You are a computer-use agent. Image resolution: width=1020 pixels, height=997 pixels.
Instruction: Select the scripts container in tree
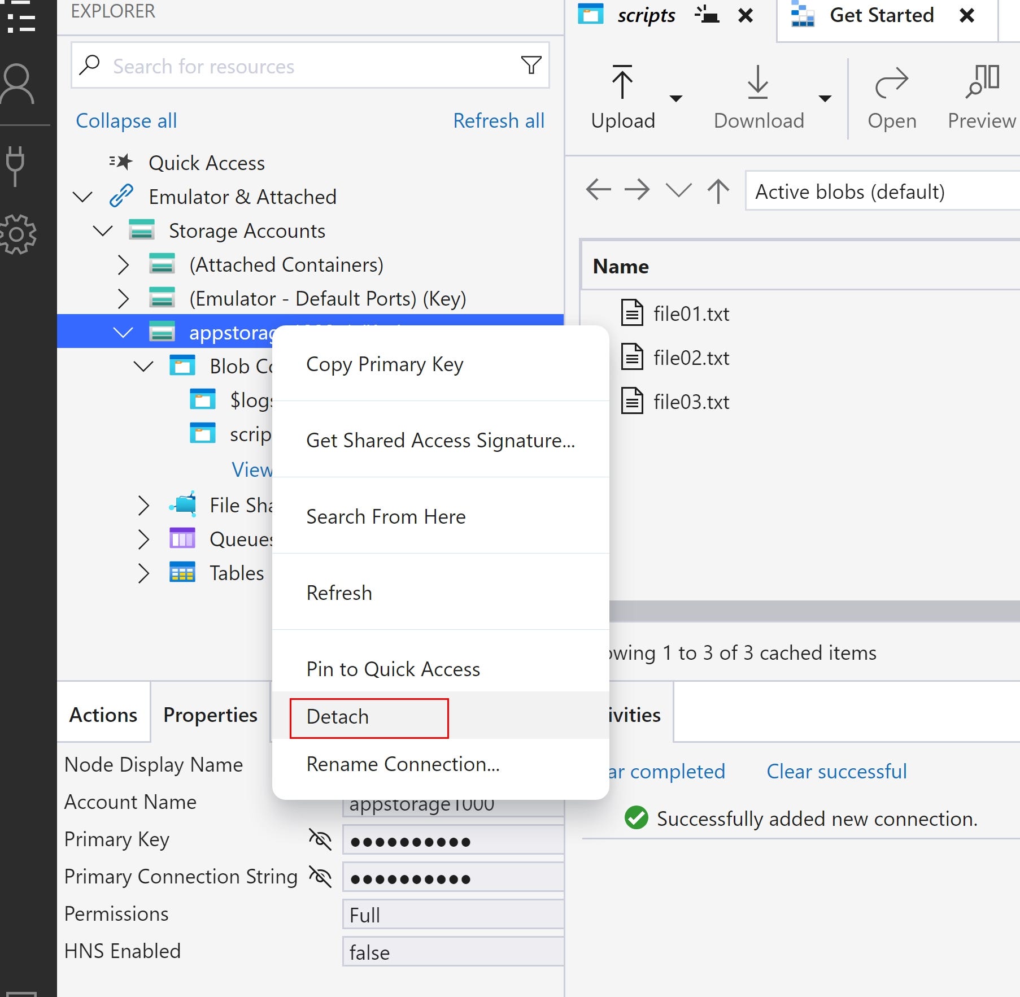click(250, 434)
